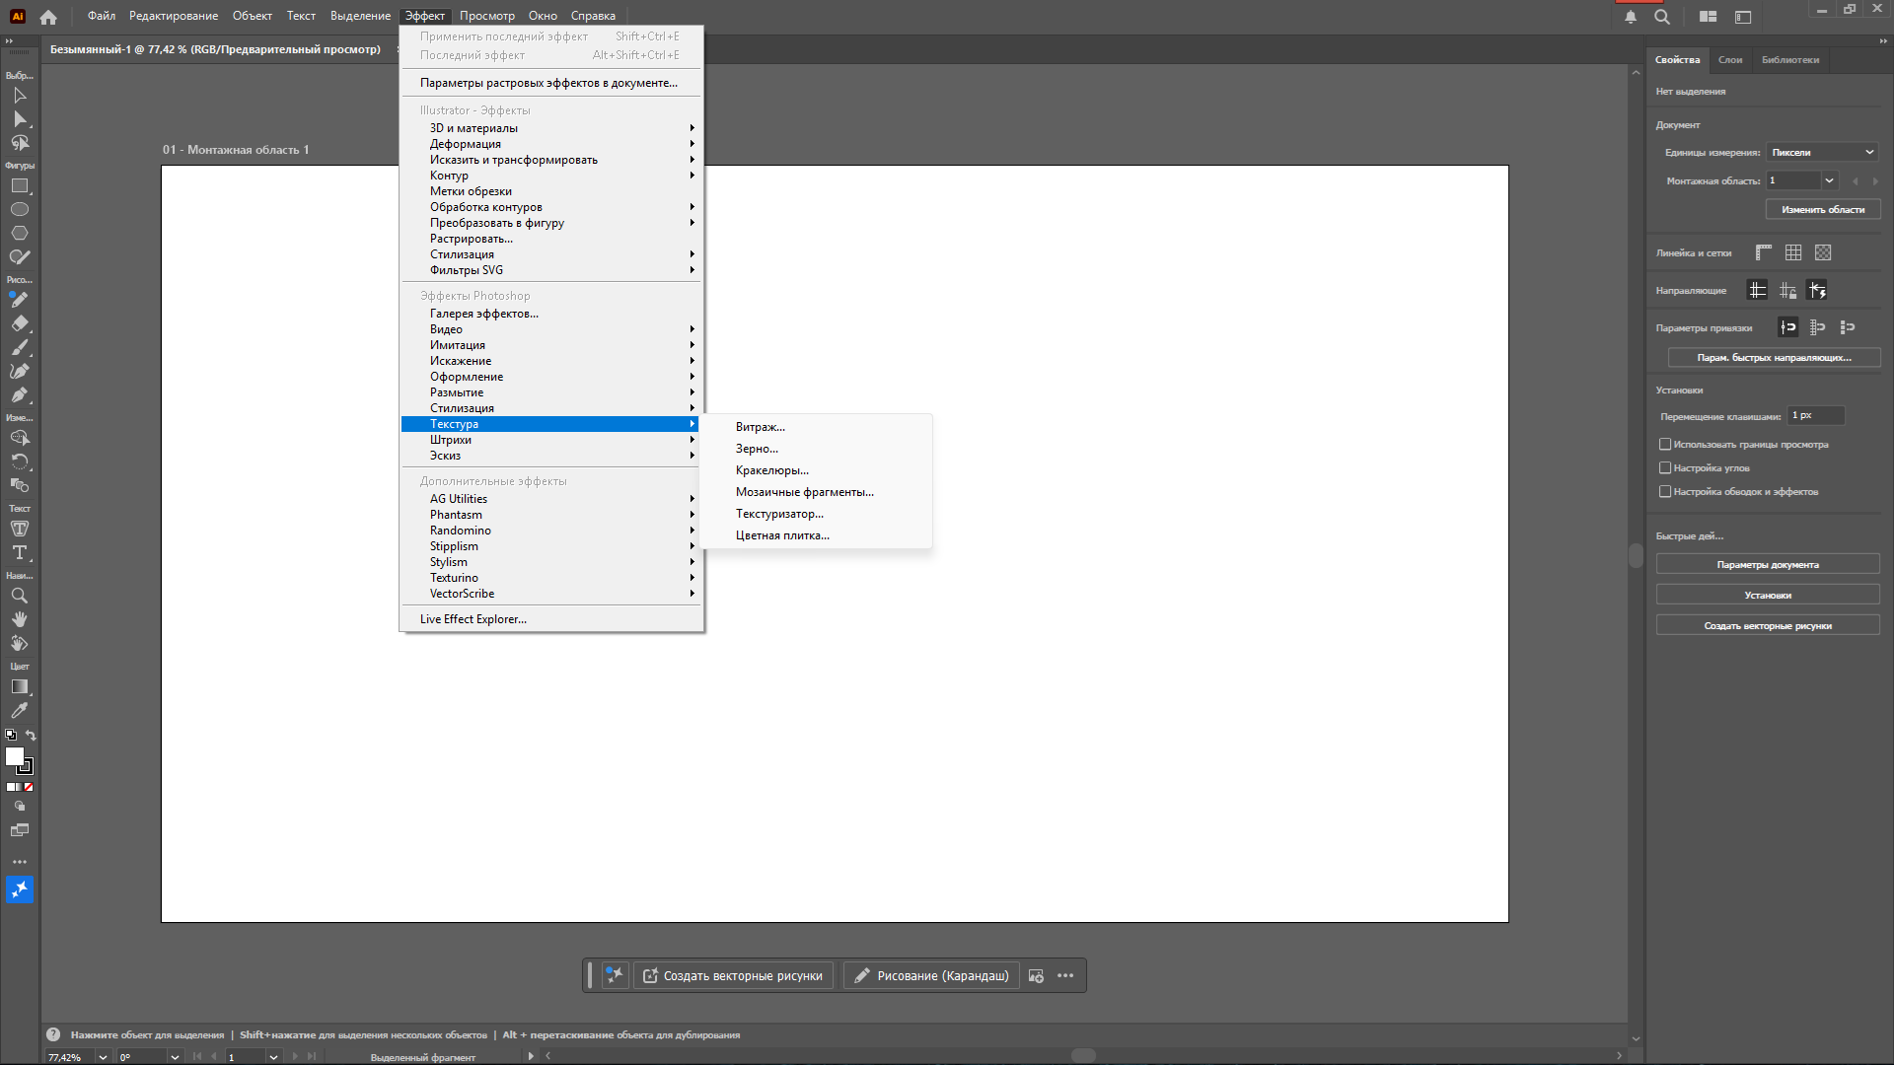
Task: Select the Ellipse tool
Action: pyautogui.click(x=19, y=209)
